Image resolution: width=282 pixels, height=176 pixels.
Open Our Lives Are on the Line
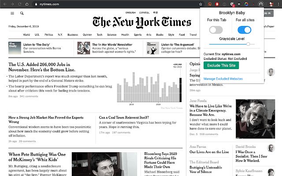pyautogui.click(x=209, y=152)
